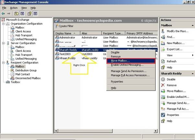
Task: Click the Alias column header
Action: pyautogui.click(x=91, y=33)
